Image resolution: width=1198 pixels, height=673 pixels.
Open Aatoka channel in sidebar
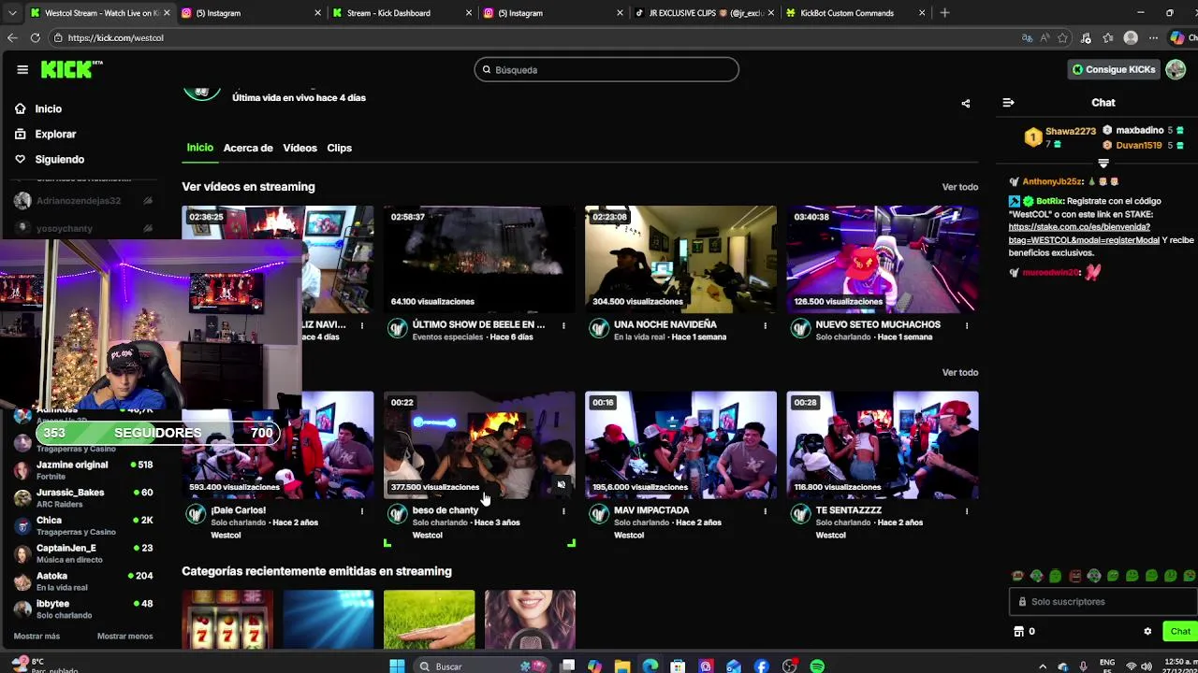click(84, 581)
